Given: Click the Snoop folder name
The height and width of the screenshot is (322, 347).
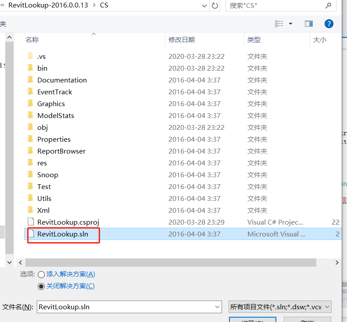Looking at the screenshot, I should pyautogui.click(x=47, y=175).
